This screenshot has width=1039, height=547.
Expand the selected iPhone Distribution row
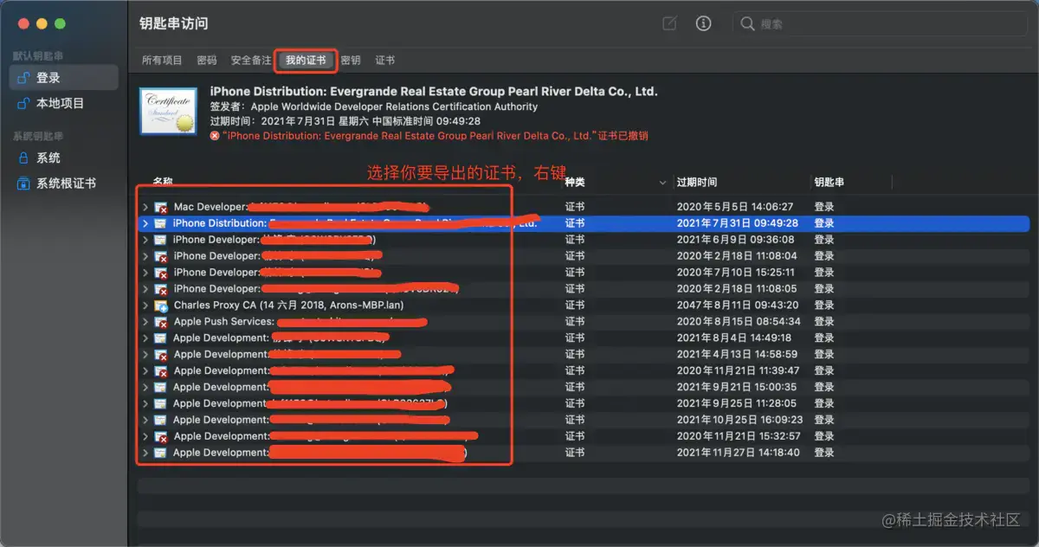click(x=145, y=223)
